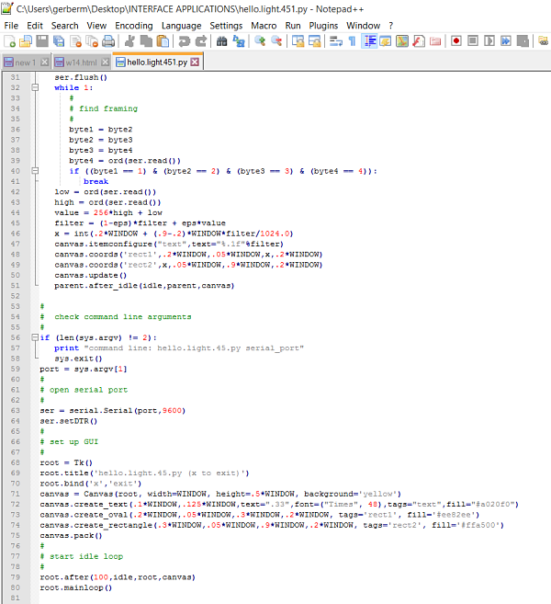
Task: Click the Copy toolbar icon
Action: click(x=146, y=40)
